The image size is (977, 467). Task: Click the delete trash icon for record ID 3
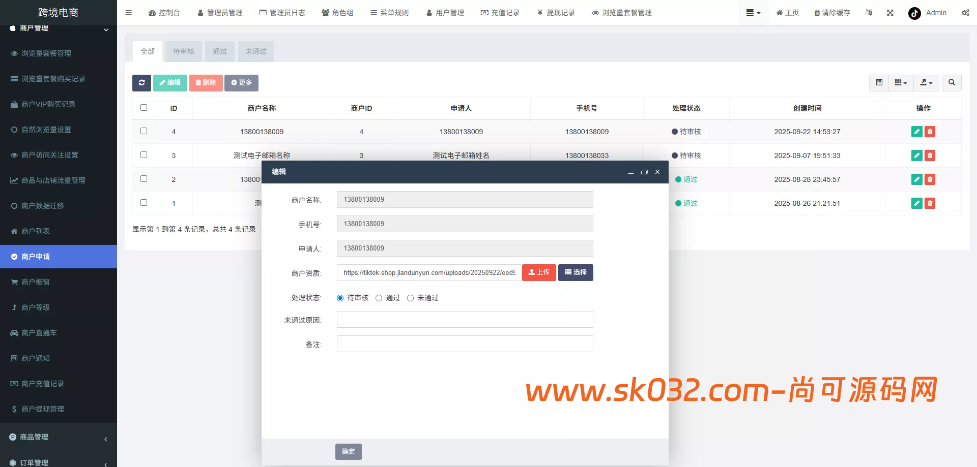click(930, 155)
